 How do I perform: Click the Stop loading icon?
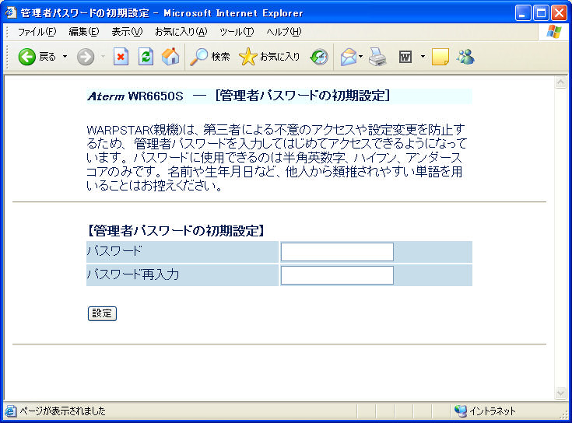[121, 57]
